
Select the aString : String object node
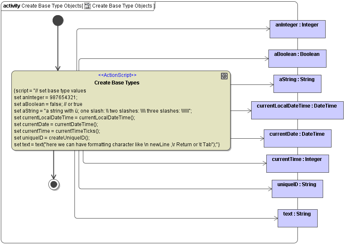297,84
